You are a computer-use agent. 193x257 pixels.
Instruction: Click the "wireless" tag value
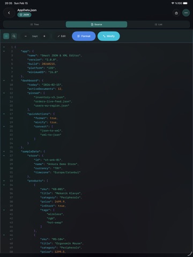tap(55, 214)
